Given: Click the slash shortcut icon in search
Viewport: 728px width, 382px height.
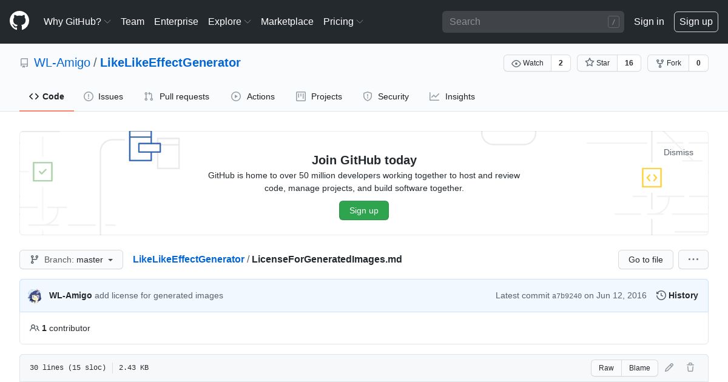Looking at the screenshot, I should point(613,22).
